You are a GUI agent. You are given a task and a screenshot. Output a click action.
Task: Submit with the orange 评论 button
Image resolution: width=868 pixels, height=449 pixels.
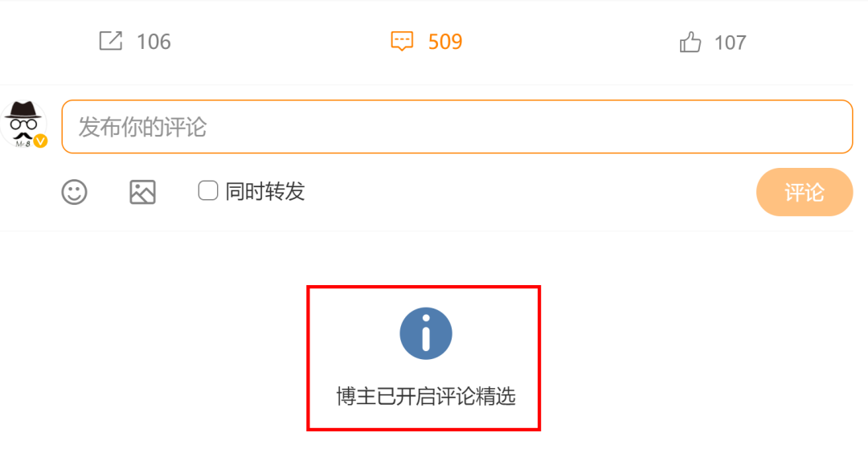[x=805, y=192]
